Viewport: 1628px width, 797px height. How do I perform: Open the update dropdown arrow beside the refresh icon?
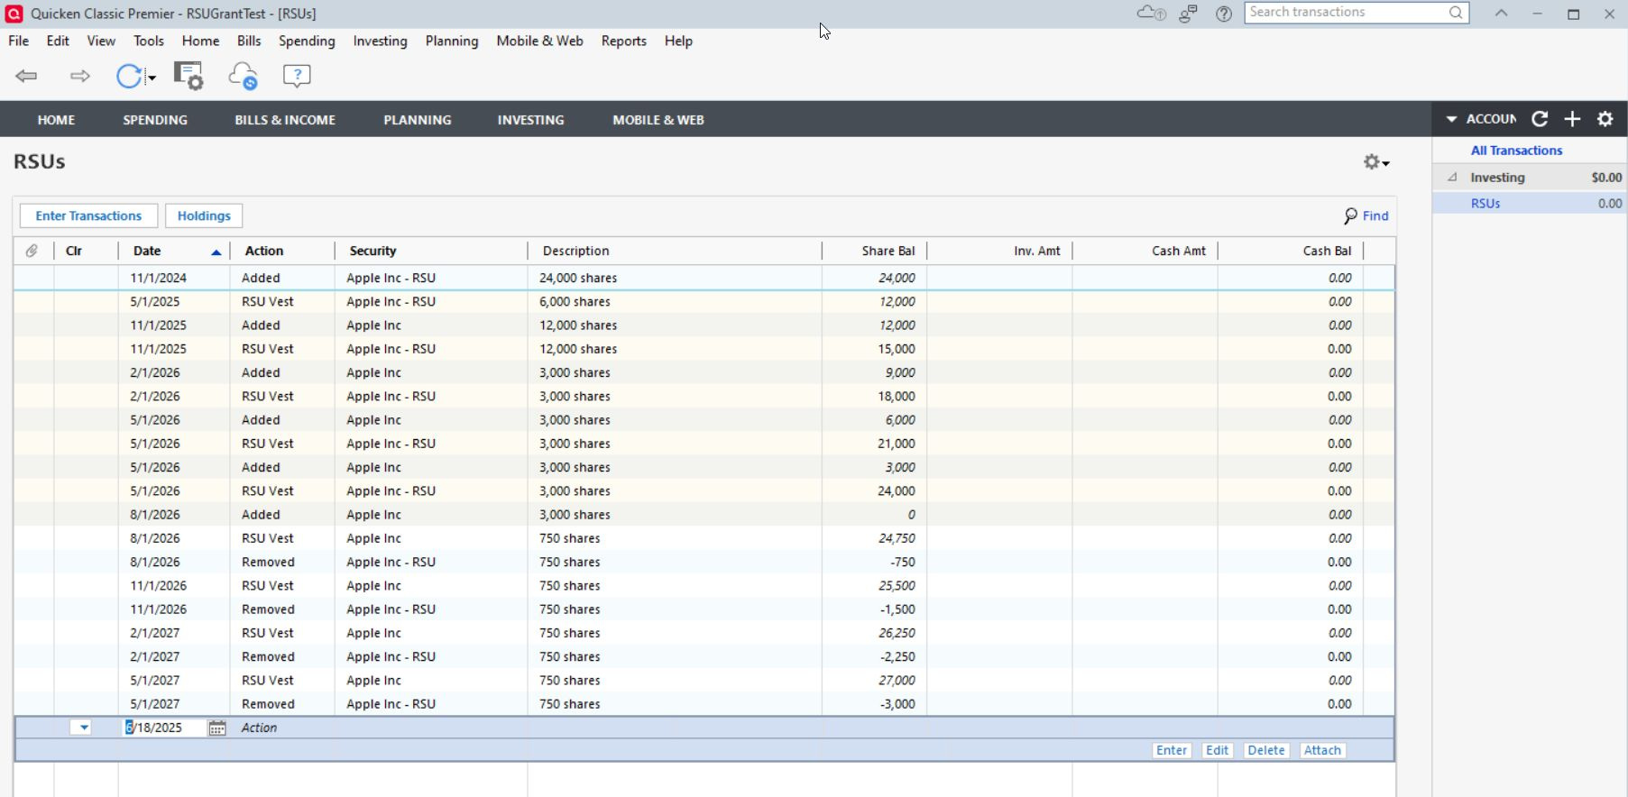tap(152, 78)
